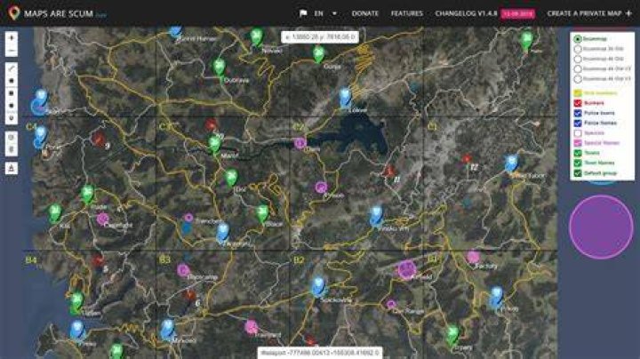Click the green Novaki town marker
This screenshot has height=359, width=640.
tap(256, 37)
